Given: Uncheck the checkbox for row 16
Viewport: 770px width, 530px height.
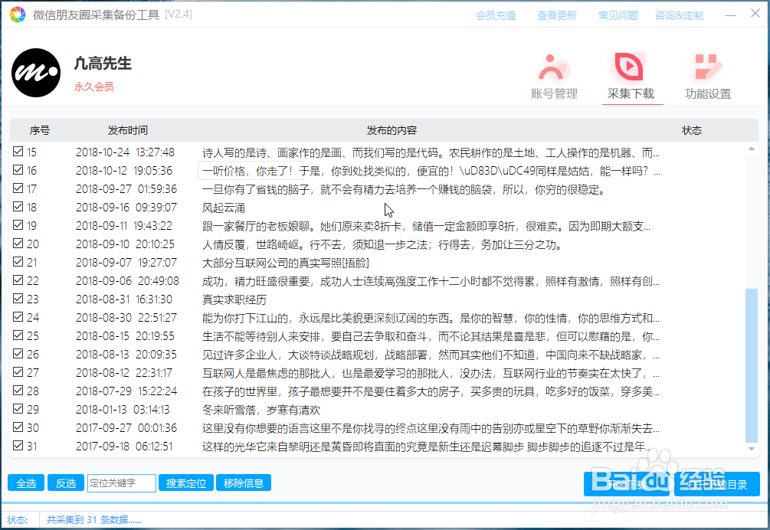Looking at the screenshot, I should pos(18,170).
